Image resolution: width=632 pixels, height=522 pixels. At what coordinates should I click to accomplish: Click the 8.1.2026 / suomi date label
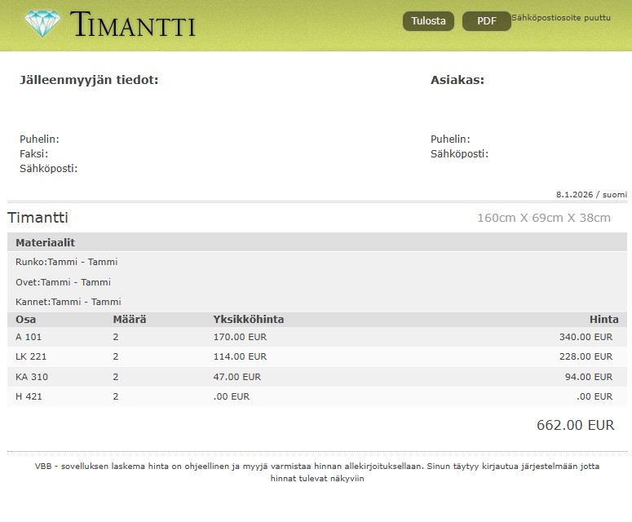tap(591, 194)
